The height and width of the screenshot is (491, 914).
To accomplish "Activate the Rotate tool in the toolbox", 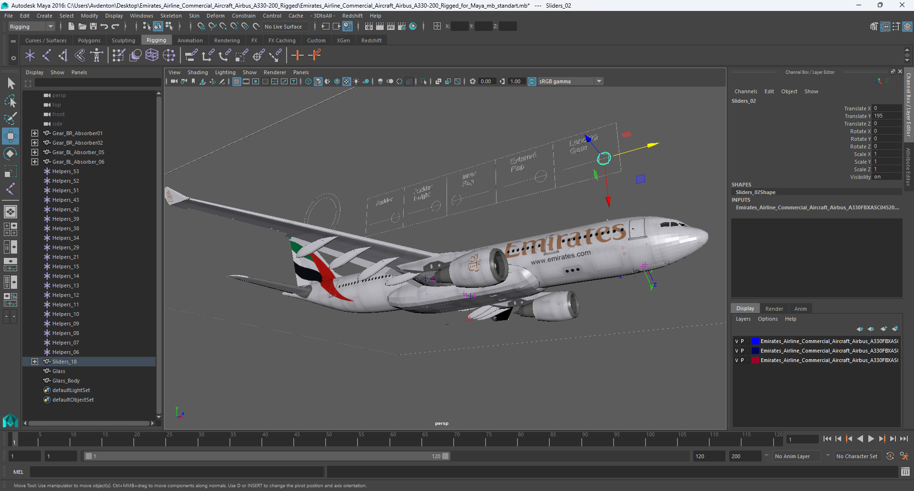I will (10, 153).
